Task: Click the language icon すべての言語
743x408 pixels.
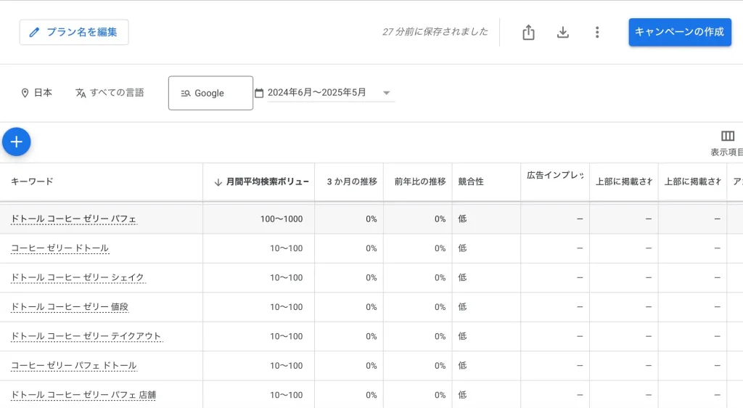Action: [81, 93]
